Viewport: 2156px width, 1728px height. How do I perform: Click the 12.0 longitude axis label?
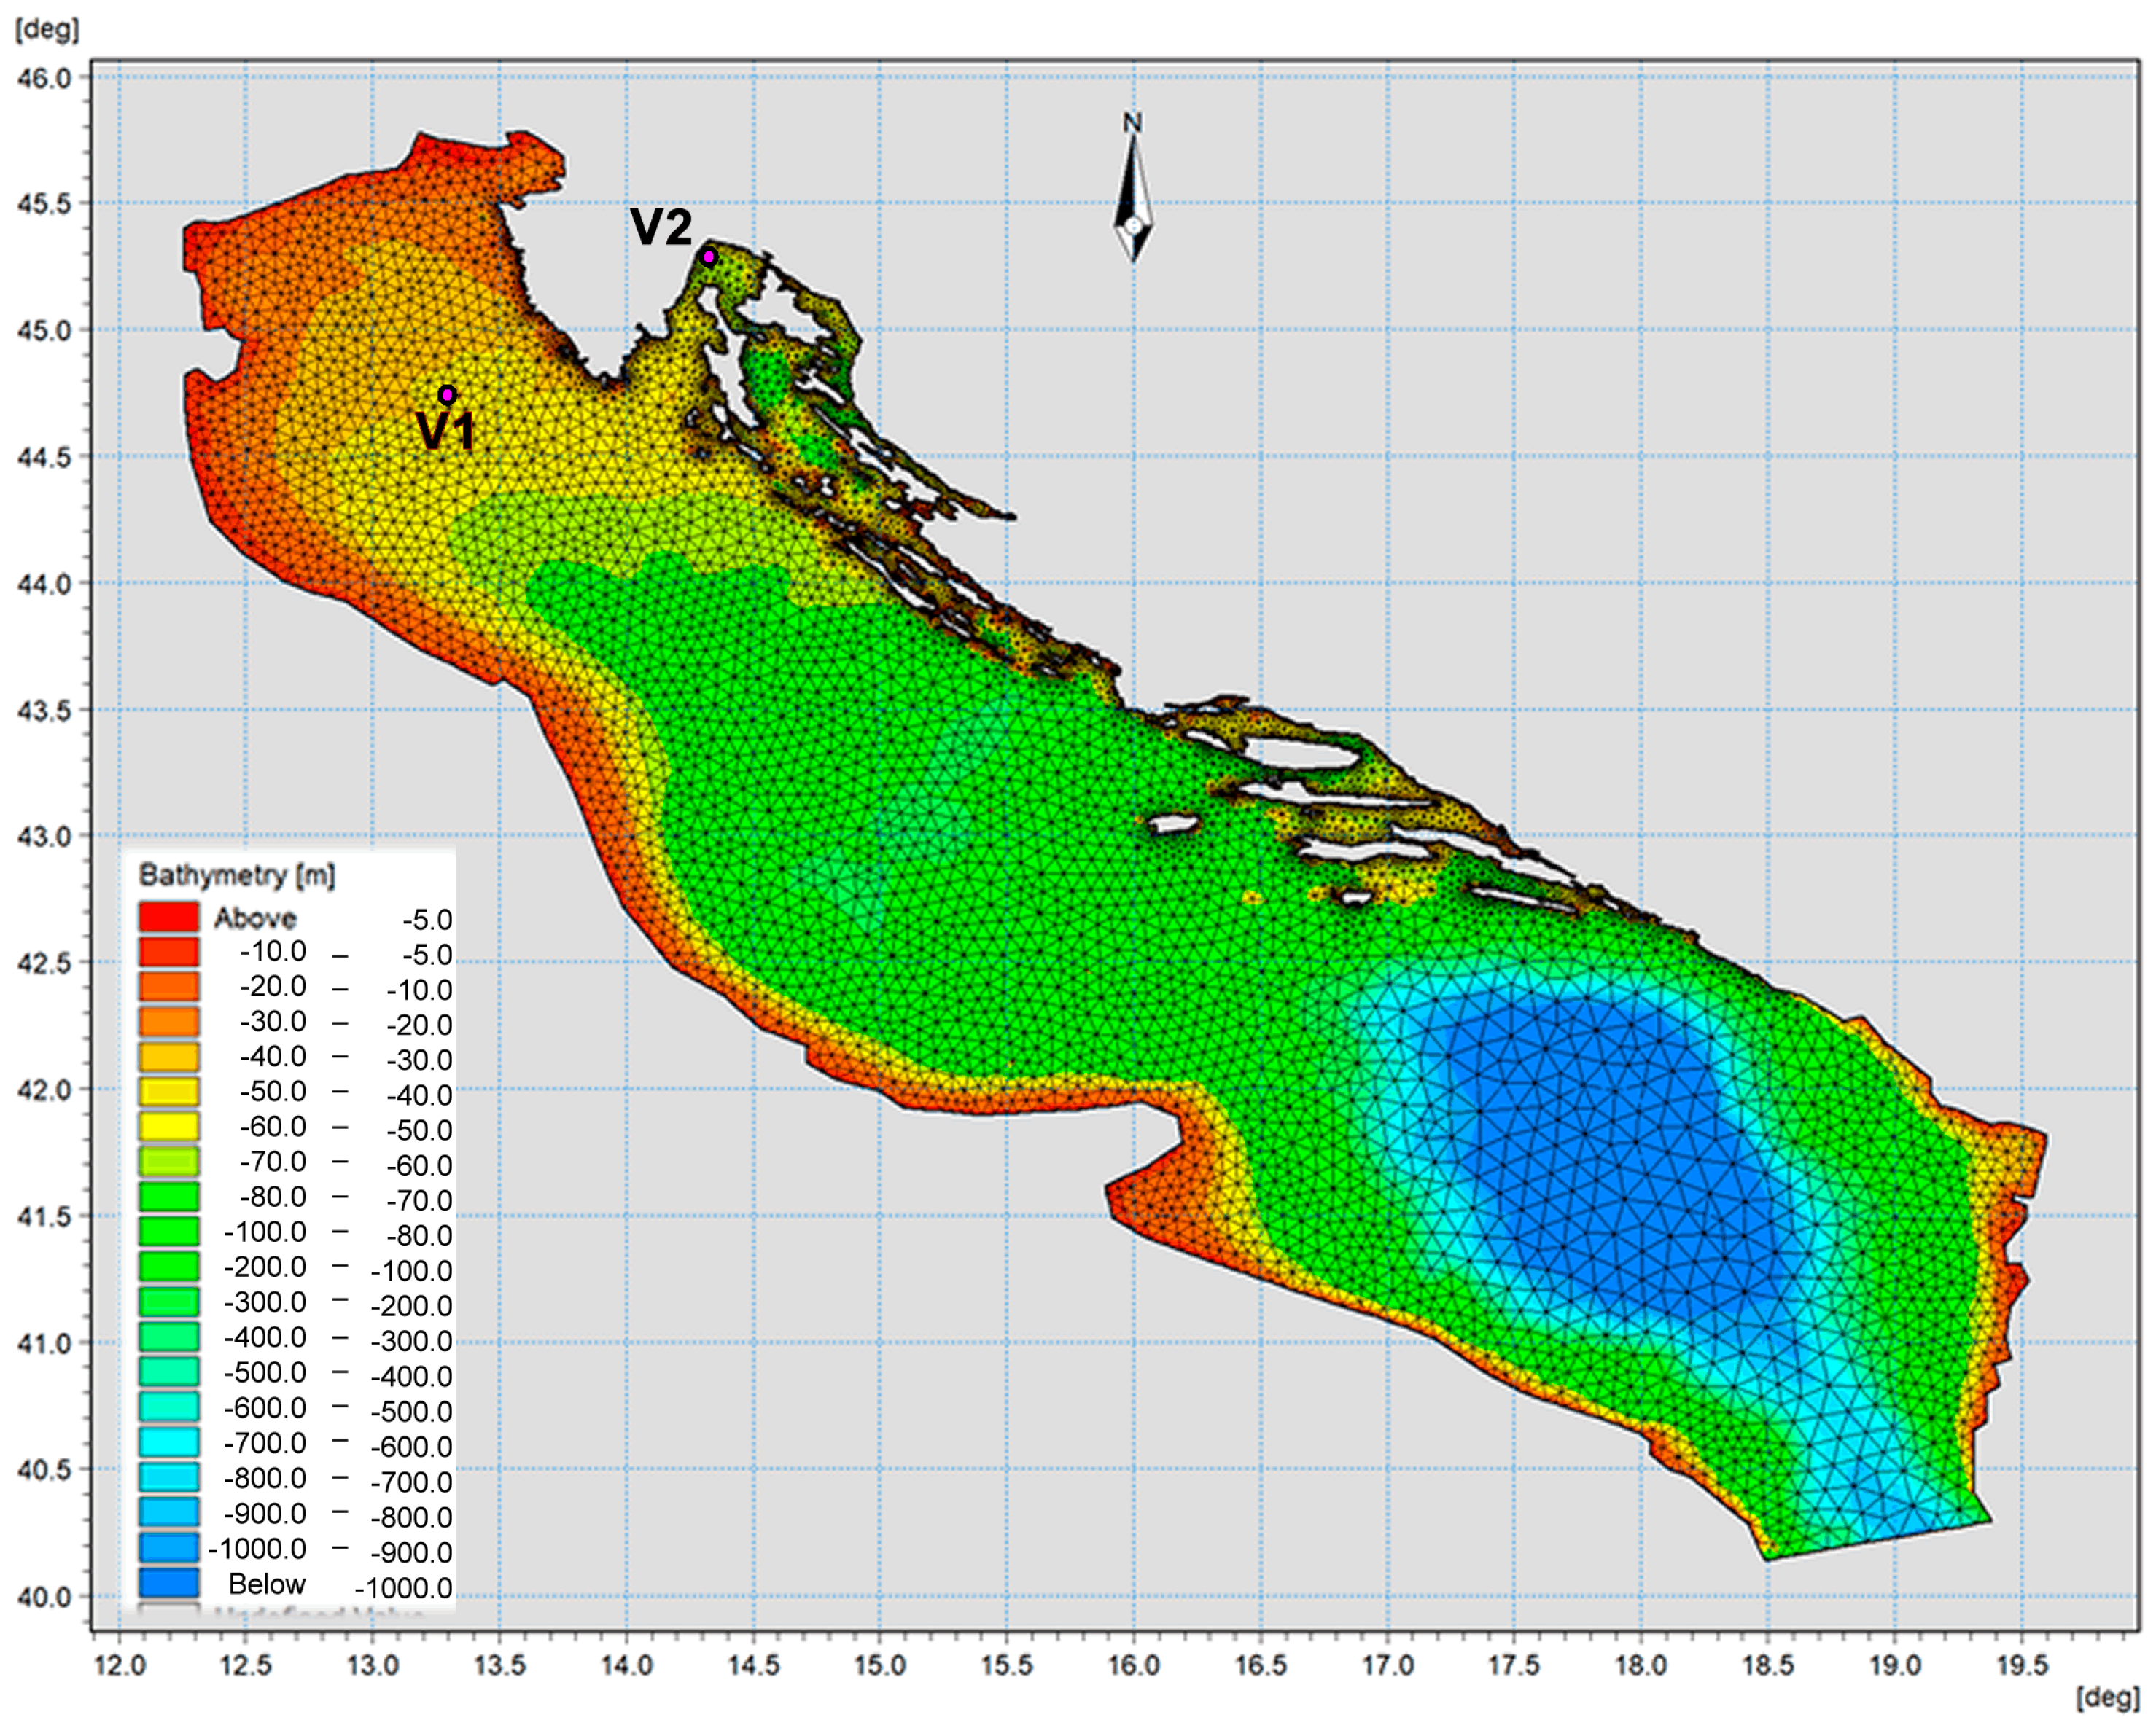120,1664
